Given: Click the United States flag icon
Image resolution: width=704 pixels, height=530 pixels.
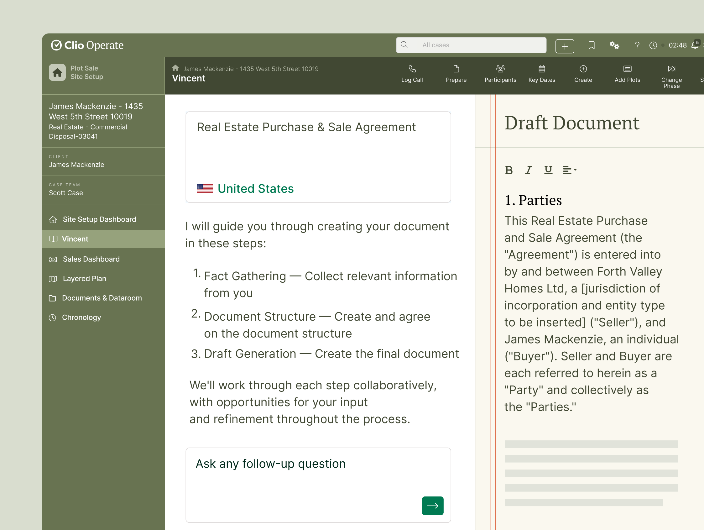Looking at the screenshot, I should 205,188.
